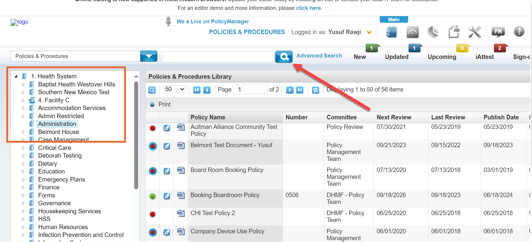This screenshot has height=242, width=532.
Task: Open the pie chart reports icon
Action: (x=433, y=32)
